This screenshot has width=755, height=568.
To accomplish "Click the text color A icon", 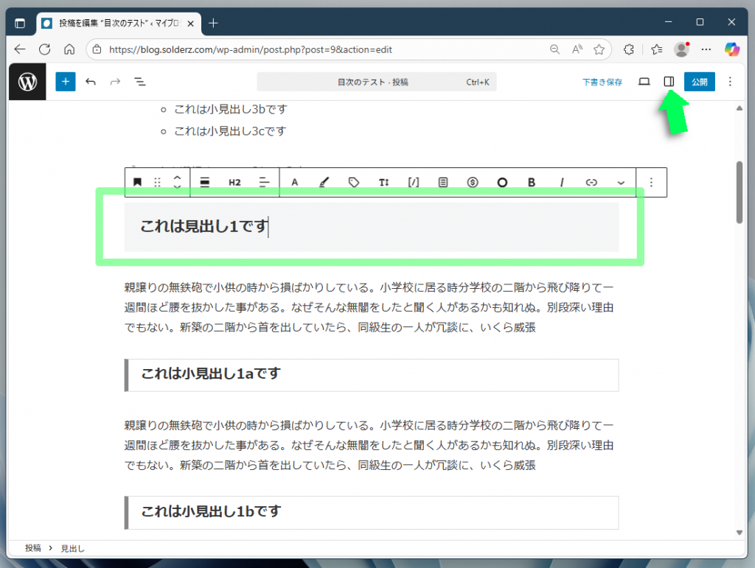I will [294, 182].
